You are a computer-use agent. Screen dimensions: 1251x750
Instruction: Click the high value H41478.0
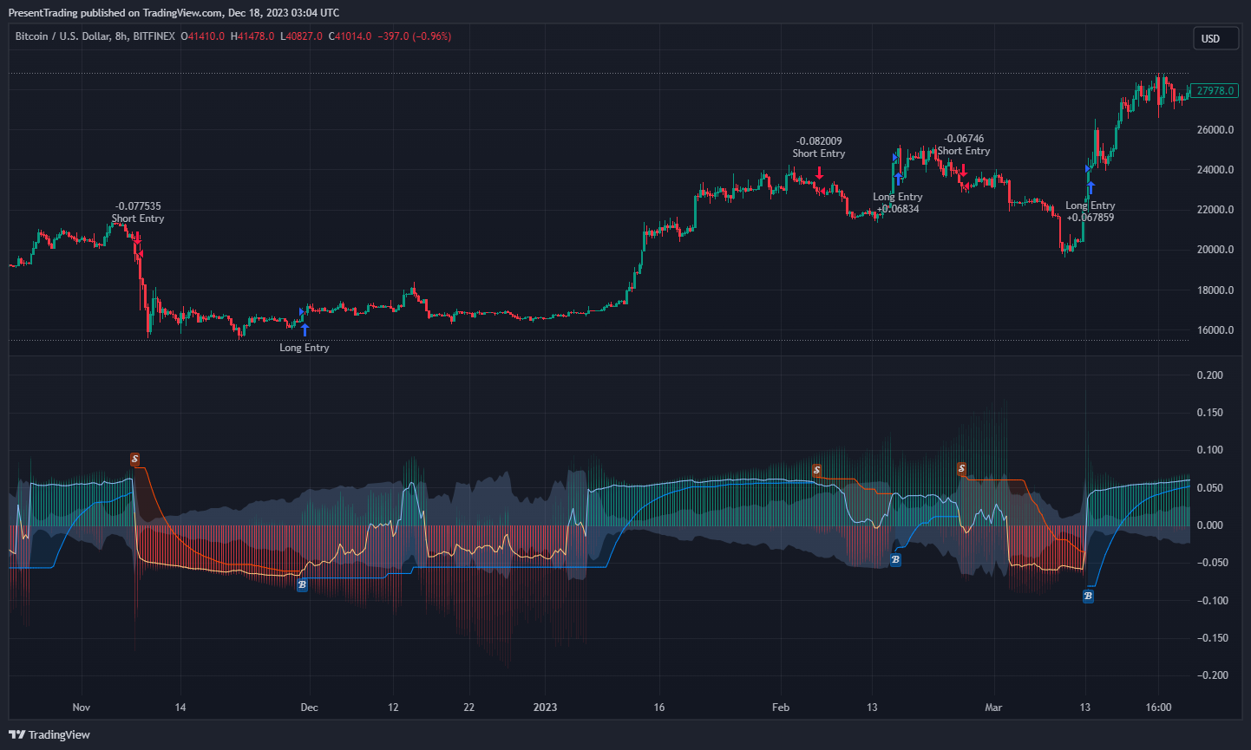252,36
